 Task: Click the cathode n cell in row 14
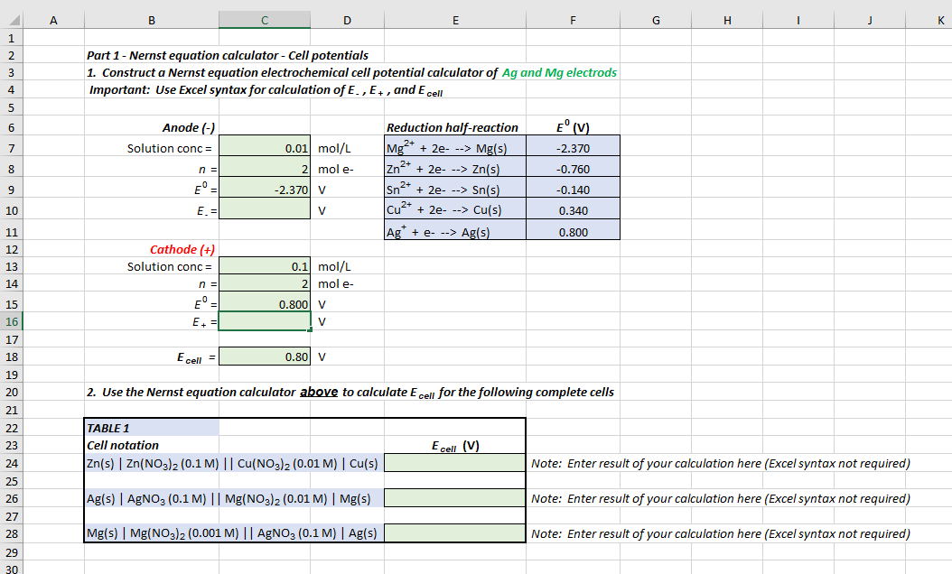pos(265,283)
